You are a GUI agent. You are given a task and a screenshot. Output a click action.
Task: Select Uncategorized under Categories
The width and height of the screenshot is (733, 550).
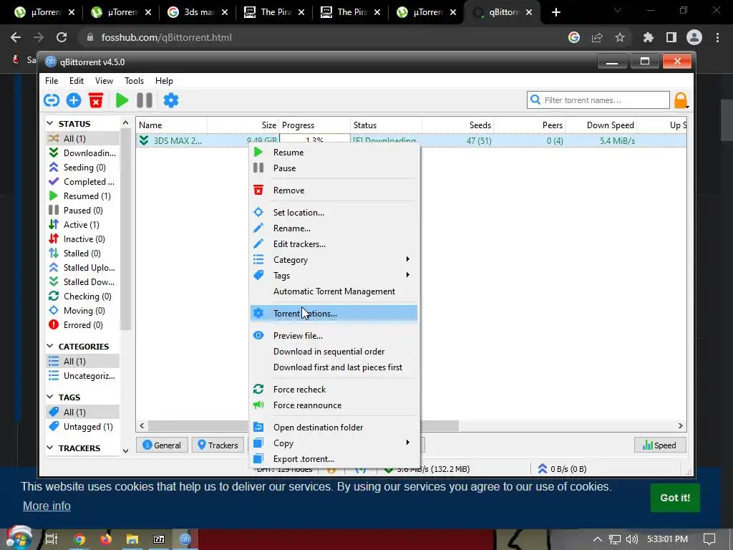[x=83, y=375]
